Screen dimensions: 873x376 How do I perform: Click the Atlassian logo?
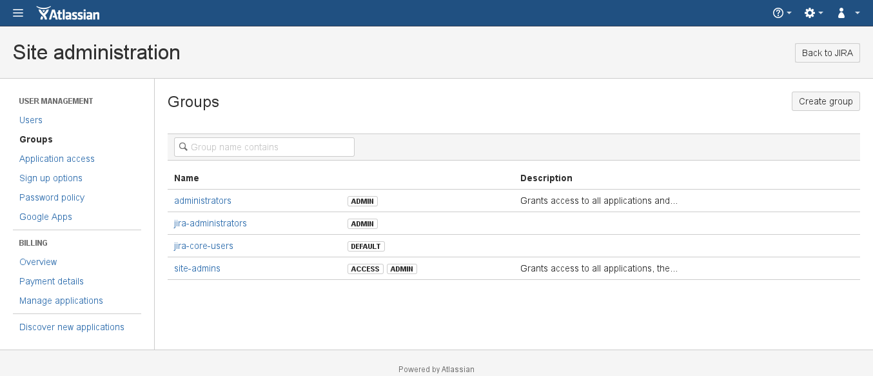68,13
